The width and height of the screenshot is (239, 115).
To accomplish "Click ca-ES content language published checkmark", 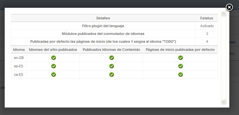I will point(112,74).
